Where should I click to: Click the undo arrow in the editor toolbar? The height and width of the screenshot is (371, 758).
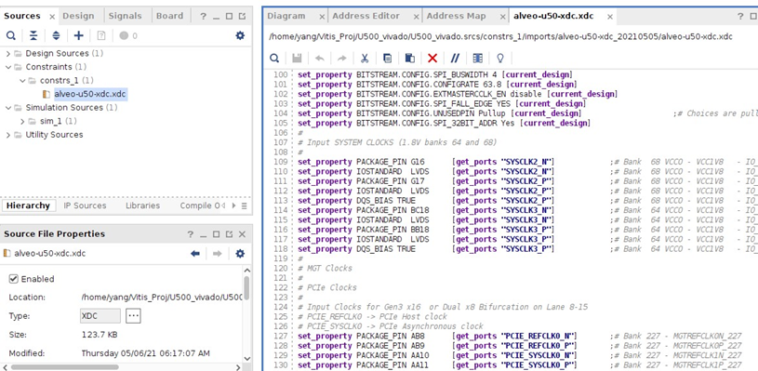tap(320, 58)
